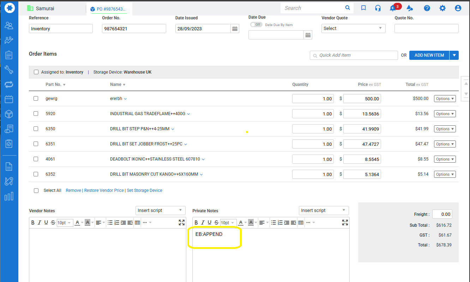Click the Quick Add Item field
The width and height of the screenshot is (470, 282).
coord(354,55)
